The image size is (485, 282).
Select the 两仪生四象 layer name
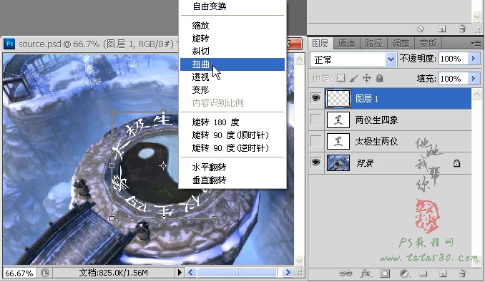pos(376,120)
